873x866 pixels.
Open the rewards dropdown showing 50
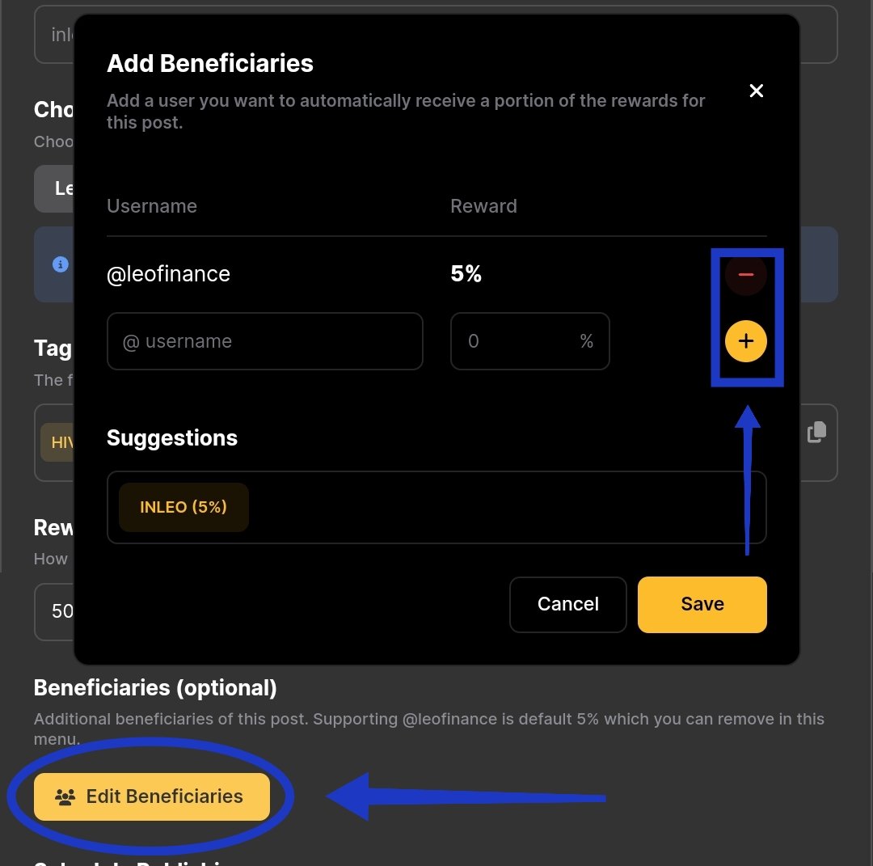[x=54, y=611]
